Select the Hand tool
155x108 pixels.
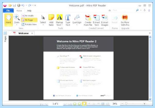(x=9, y=20)
